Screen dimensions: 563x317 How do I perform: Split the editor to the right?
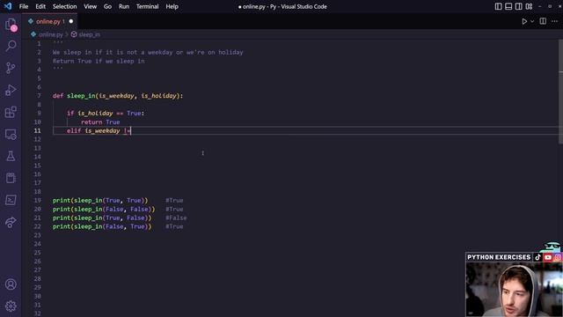tap(543, 21)
